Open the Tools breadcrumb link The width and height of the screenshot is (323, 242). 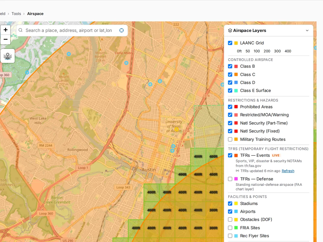[x=16, y=14]
